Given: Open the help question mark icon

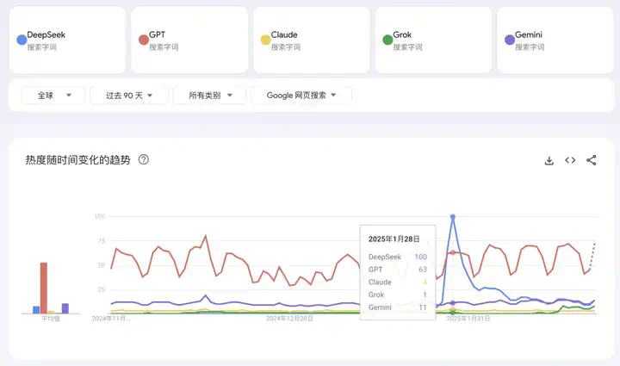Looking at the screenshot, I should [x=144, y=159].
